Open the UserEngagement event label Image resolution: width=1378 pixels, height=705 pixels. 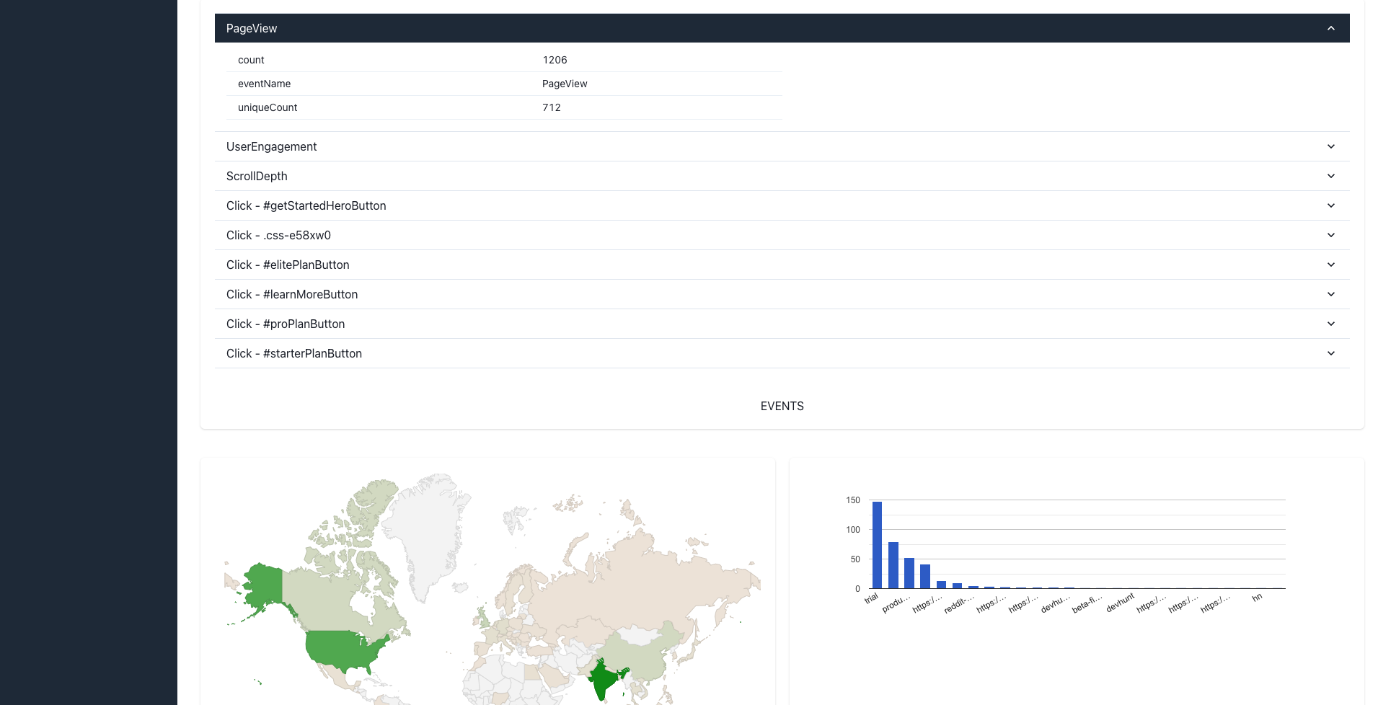[x=271, y=146]
